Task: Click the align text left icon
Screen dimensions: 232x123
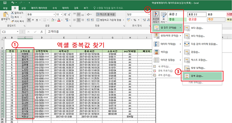Action: click(x=74, y=20)
